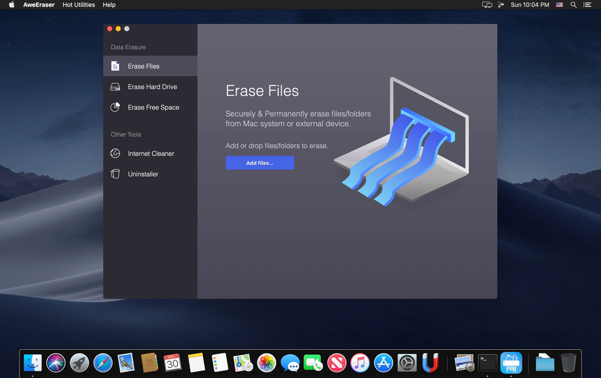Open the Apple menu
Screen dimensions: 601x378
(x=12, y=5)
